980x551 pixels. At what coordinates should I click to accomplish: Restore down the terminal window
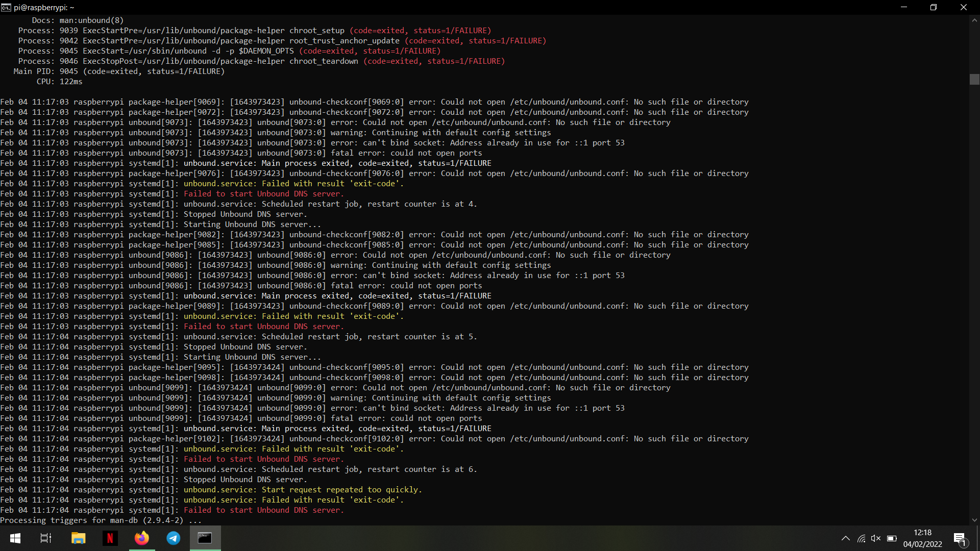coord(934,7)
